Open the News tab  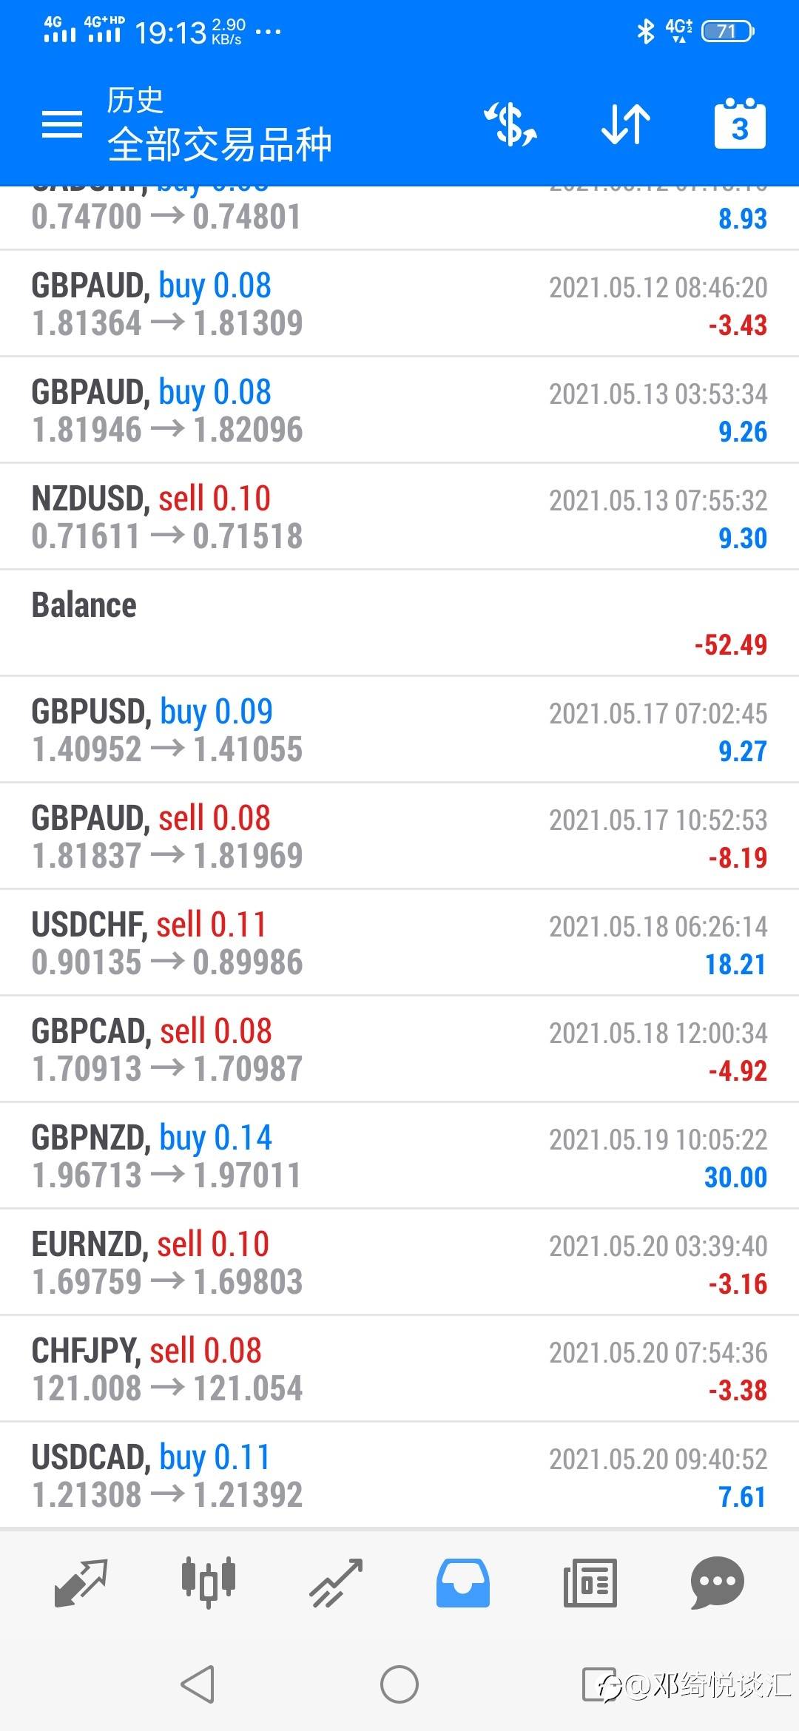tap(590, 1583)
